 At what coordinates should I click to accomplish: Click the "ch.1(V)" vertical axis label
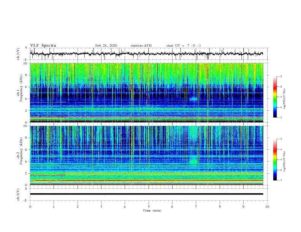click(18, 54)
